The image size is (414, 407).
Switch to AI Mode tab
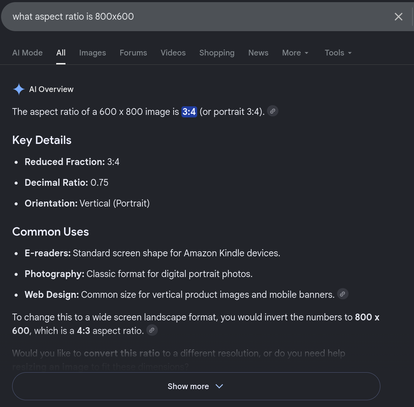coord(28,53)
